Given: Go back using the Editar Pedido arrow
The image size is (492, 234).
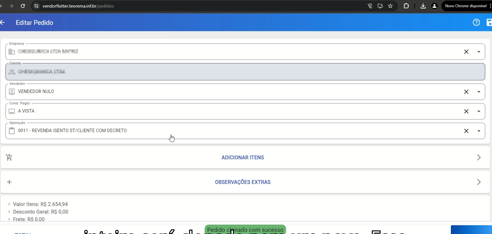Looking at the screenshot, I should point(2,23).
